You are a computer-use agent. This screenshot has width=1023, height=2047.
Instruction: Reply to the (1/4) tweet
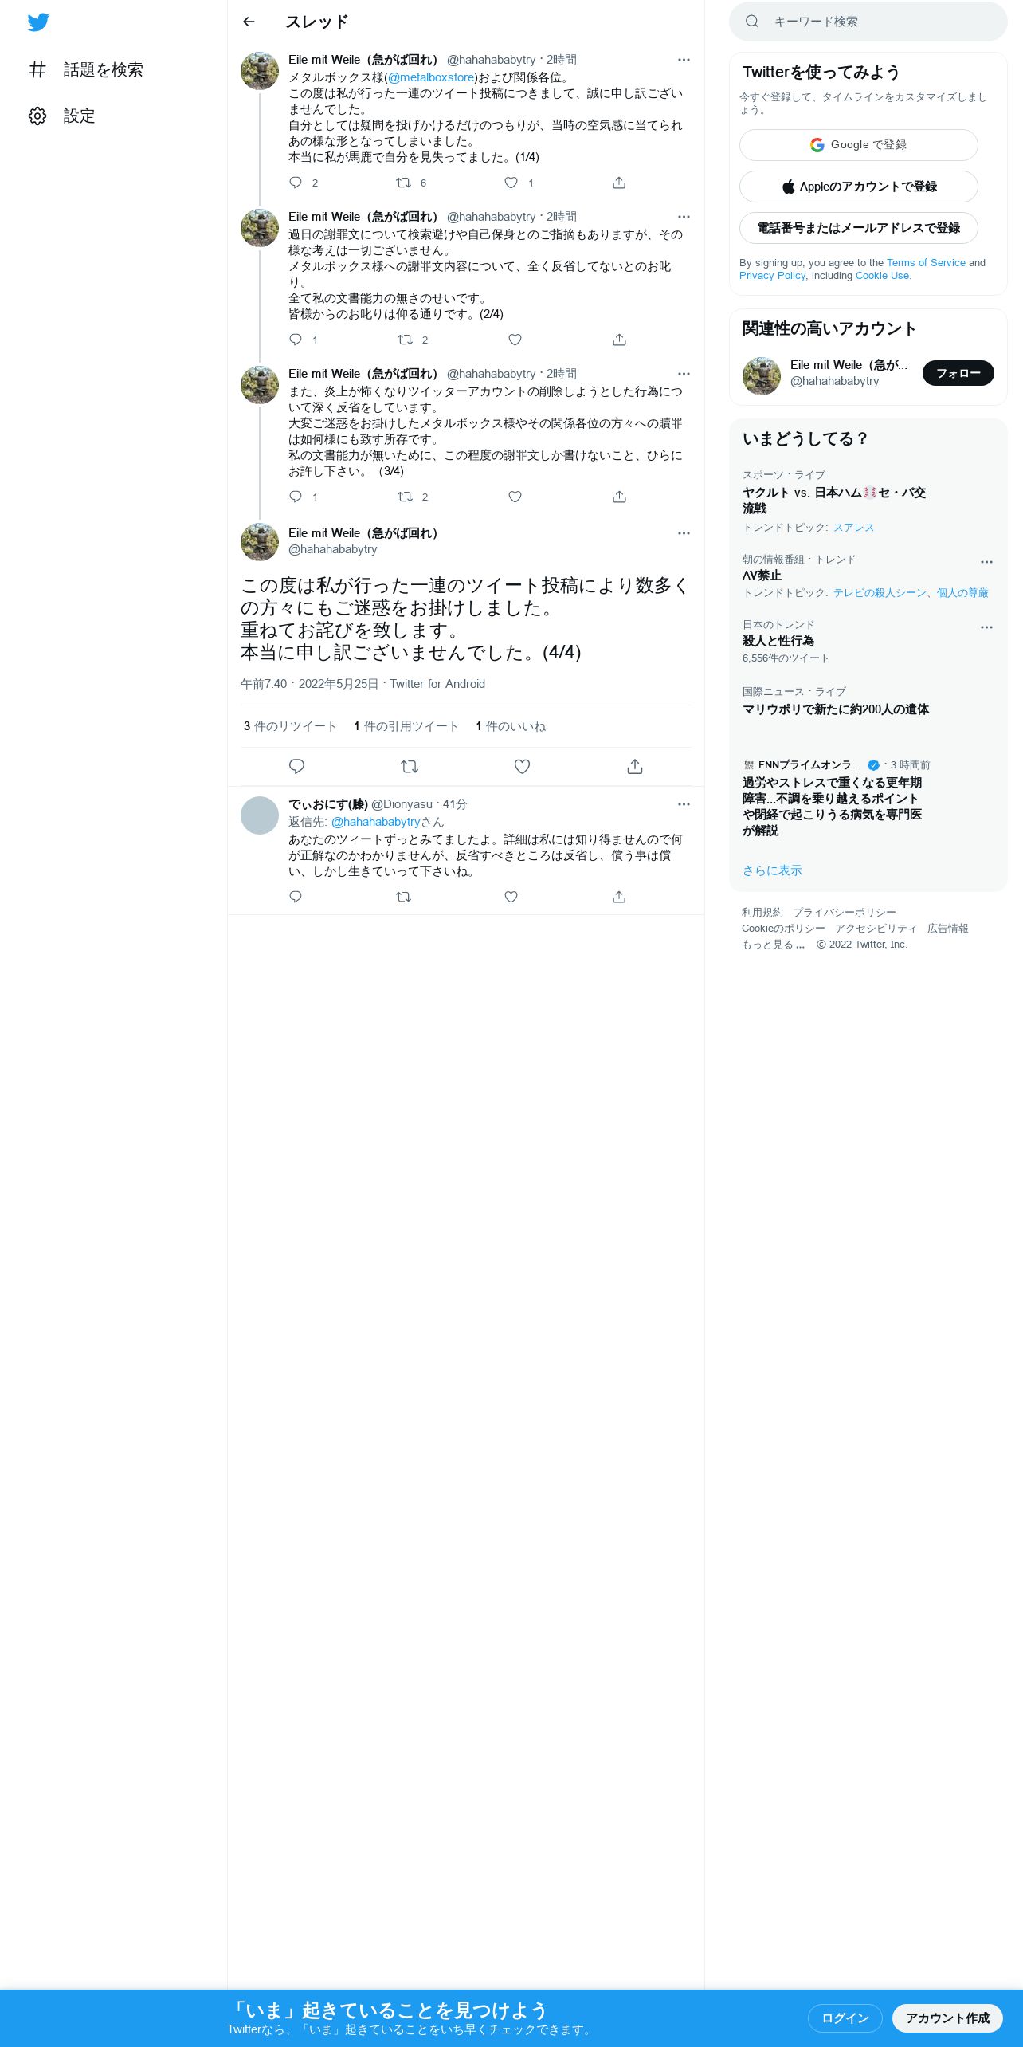296,183
